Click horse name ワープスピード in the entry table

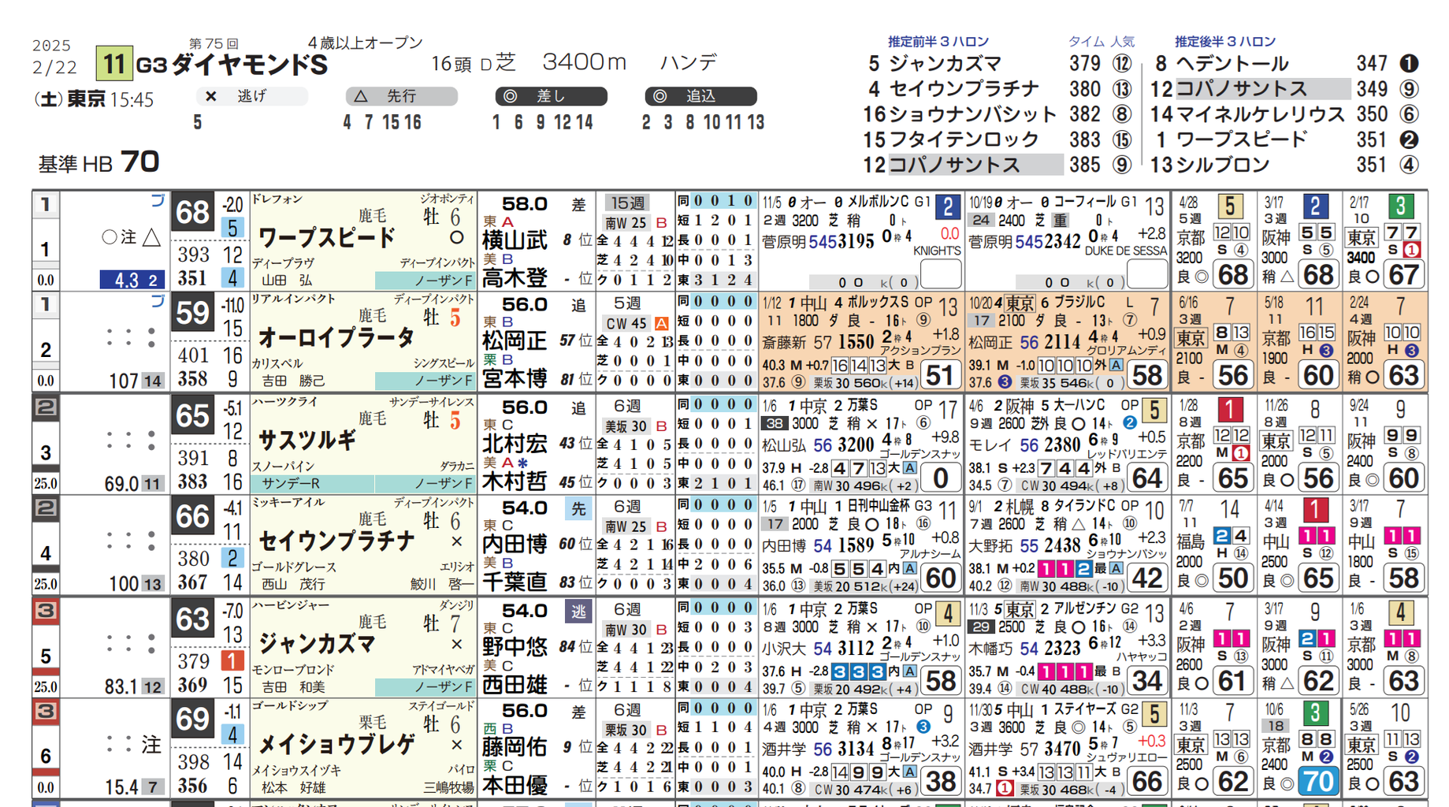[x=327, y=237]
